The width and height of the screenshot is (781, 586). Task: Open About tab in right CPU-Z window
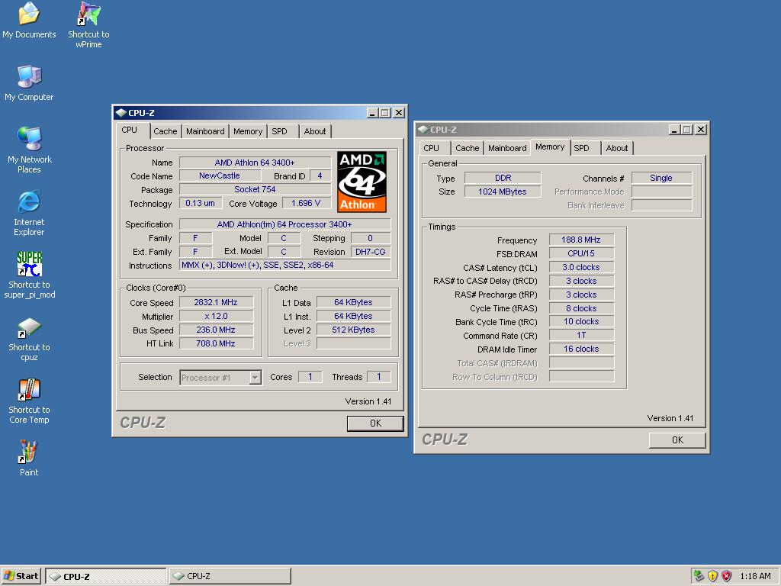616,148
